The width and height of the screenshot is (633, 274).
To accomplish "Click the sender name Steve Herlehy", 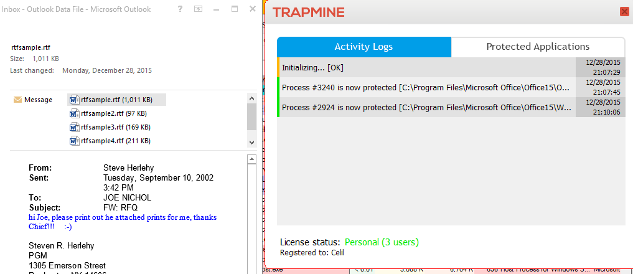I will [x=128, y=168].
